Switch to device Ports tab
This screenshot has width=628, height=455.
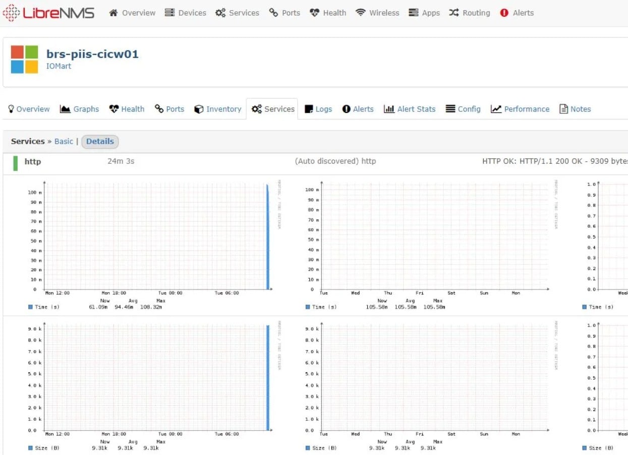(x=169, y=109)
